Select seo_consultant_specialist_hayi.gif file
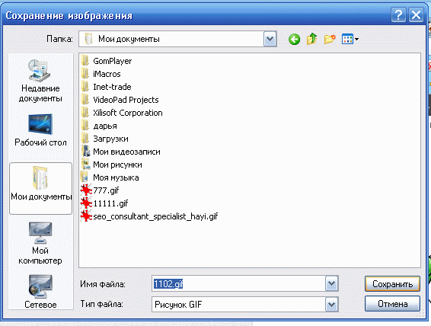 [x=149, y=216]
